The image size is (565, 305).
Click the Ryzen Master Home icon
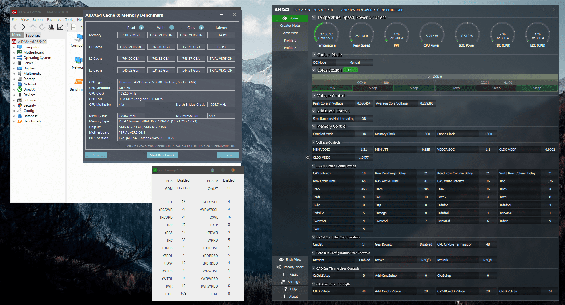(x=285, y=18)
